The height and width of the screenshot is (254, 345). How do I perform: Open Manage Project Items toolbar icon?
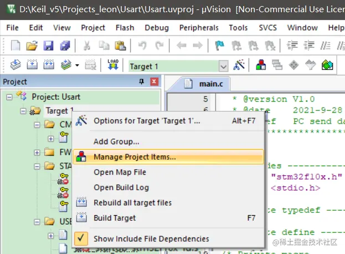click(261, 65)
